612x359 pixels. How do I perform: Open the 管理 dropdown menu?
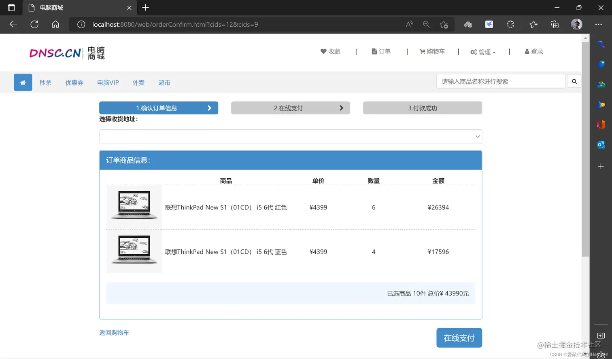coord(483,52)
